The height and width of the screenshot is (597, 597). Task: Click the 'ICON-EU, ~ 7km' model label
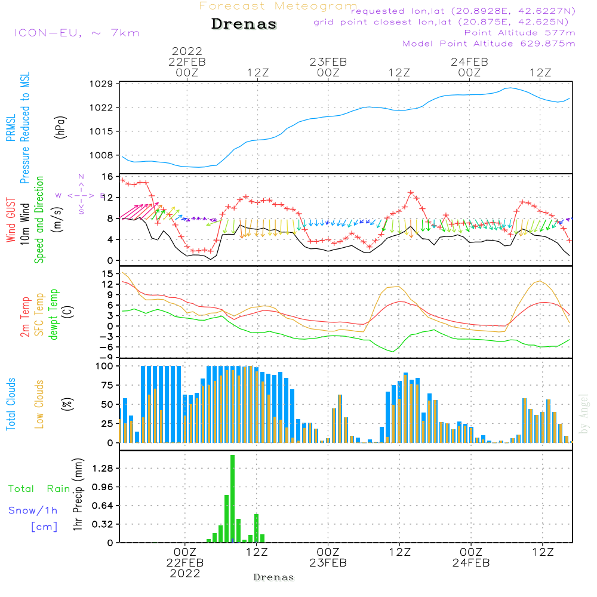pyautogui.click(x=77, y=33)
